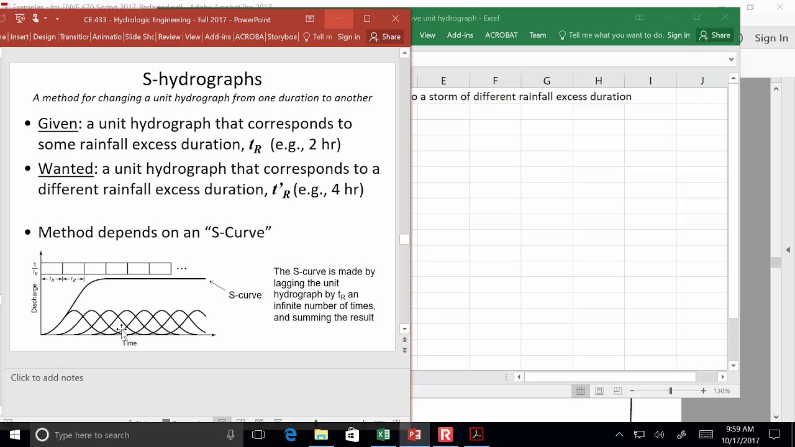This screenshot has height=447, width=795.
Task: Open the Team tab in Excel
Action: tap(538, 35)
